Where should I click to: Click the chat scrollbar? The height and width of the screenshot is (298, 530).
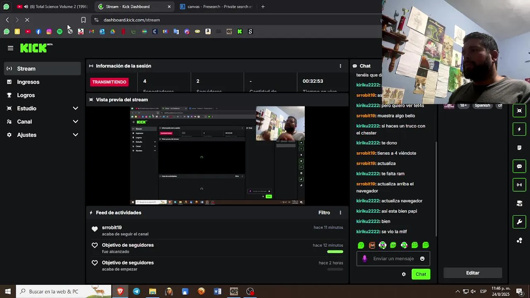436,188
